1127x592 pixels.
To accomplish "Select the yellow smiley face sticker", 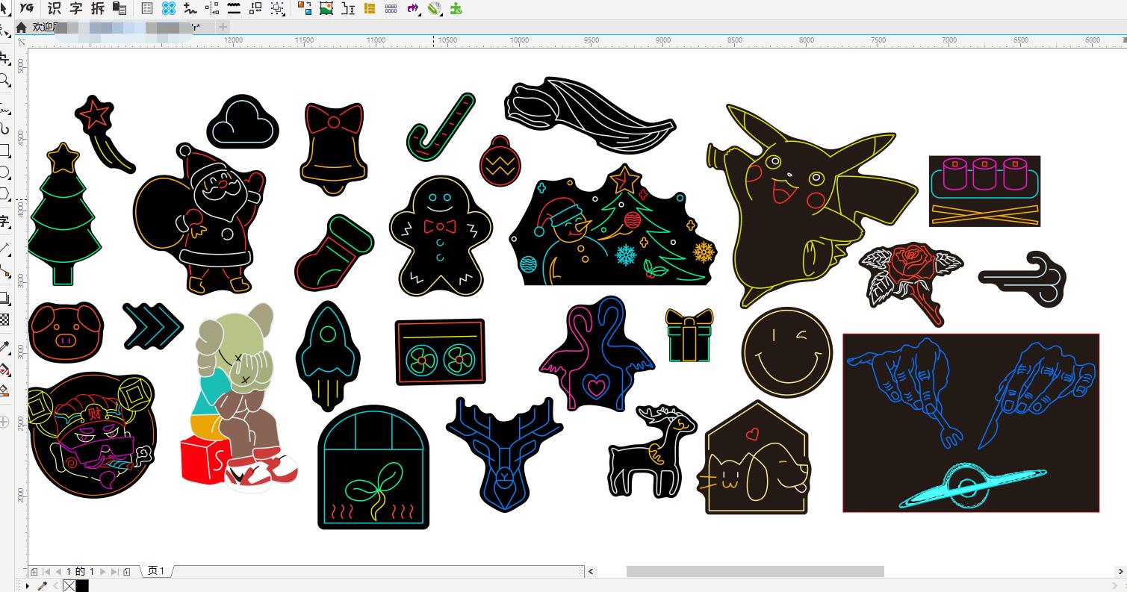I will [x=786, y=352].
